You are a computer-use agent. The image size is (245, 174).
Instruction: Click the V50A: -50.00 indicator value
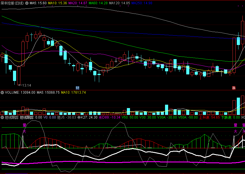click(x=188, y=117)
